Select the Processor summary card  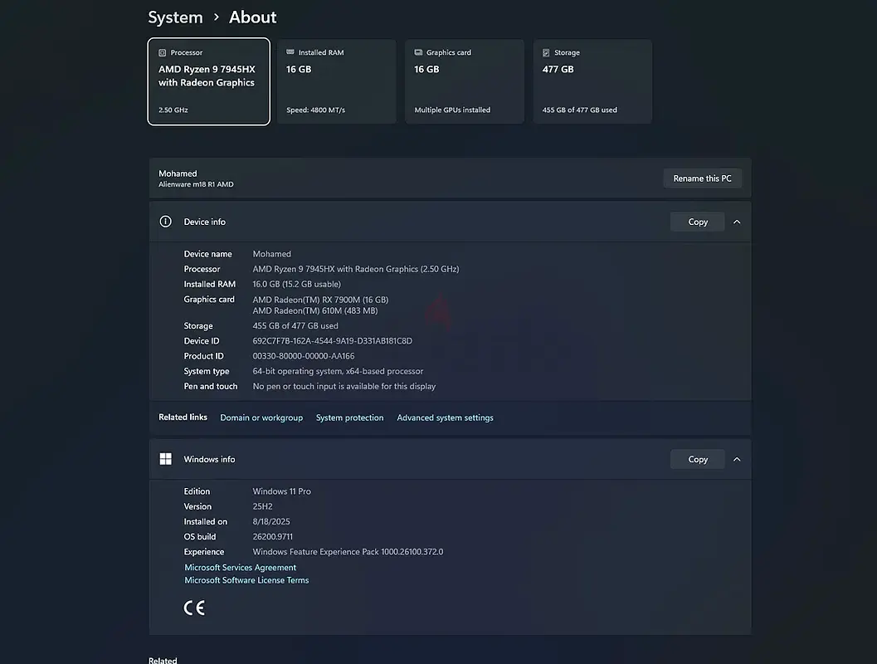click(x=208, y=81)
